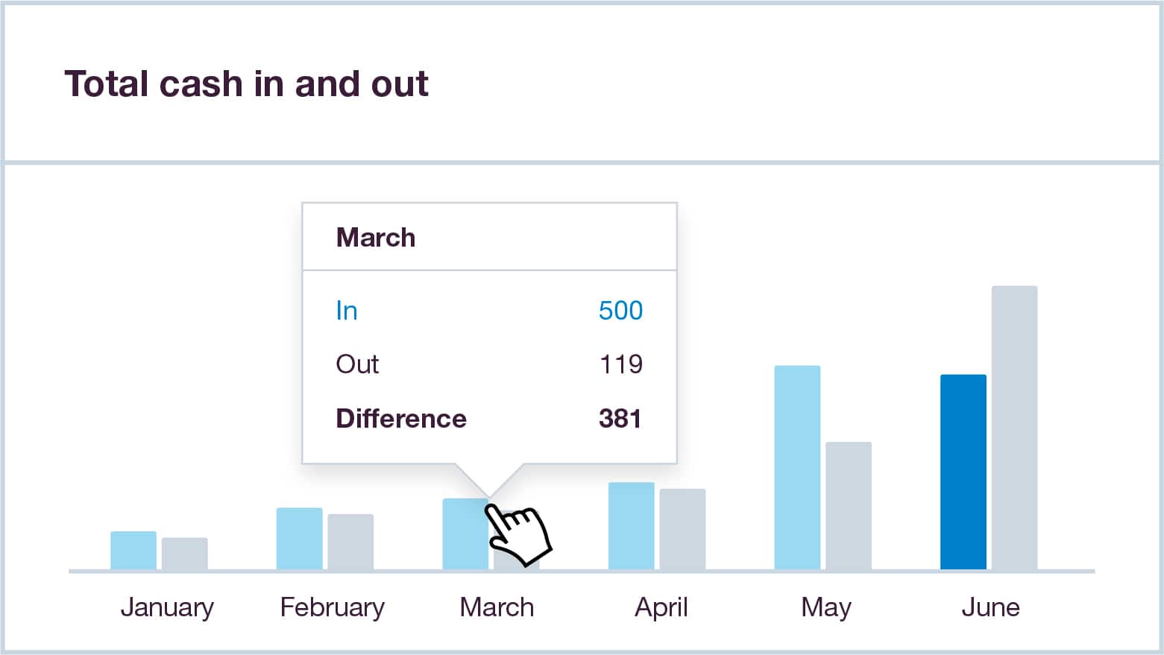This screenshot has width=1164, height=655.
Task: Click the May axis label
Action: 826,607
